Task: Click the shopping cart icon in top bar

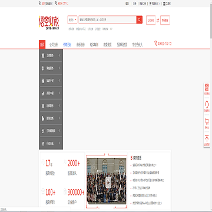Action: pos(150,4)
